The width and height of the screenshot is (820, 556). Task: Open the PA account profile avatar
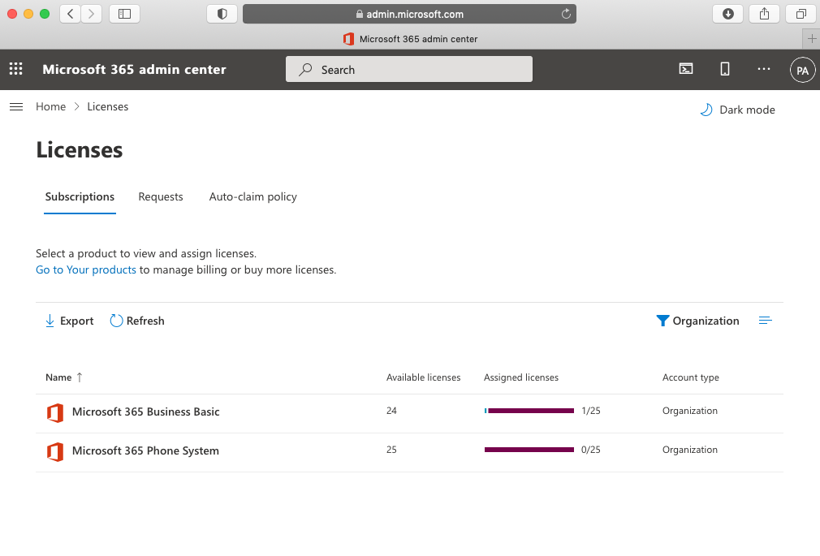(802, 71)
